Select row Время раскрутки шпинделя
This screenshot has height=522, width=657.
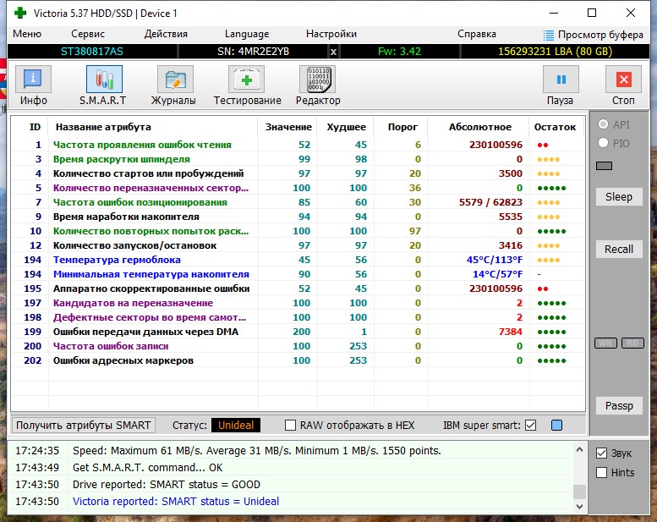pyautogui.click(x=298, y=159)
